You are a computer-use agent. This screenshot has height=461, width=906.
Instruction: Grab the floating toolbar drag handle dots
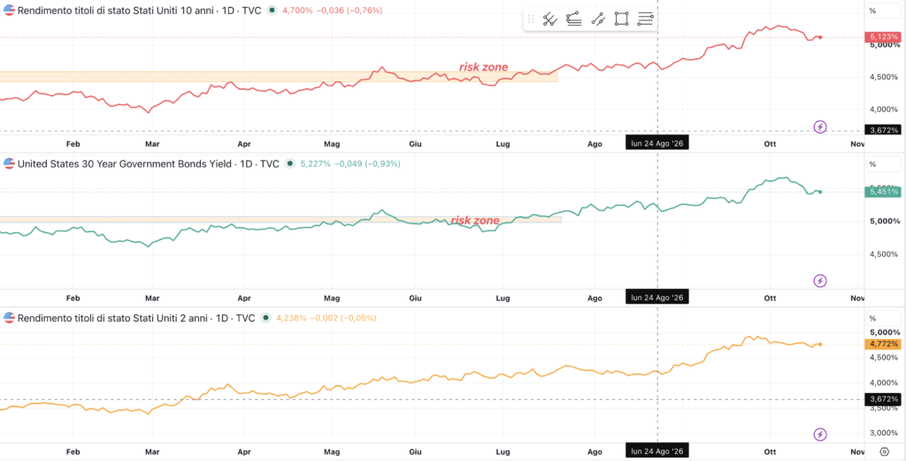coord(531,19)
